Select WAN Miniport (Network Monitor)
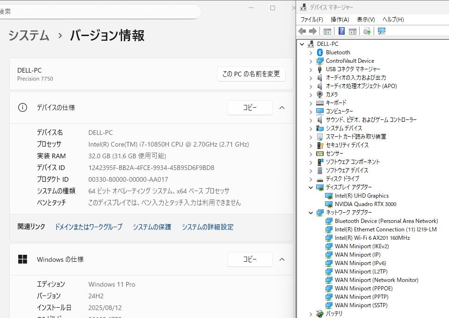 point(377,280)
